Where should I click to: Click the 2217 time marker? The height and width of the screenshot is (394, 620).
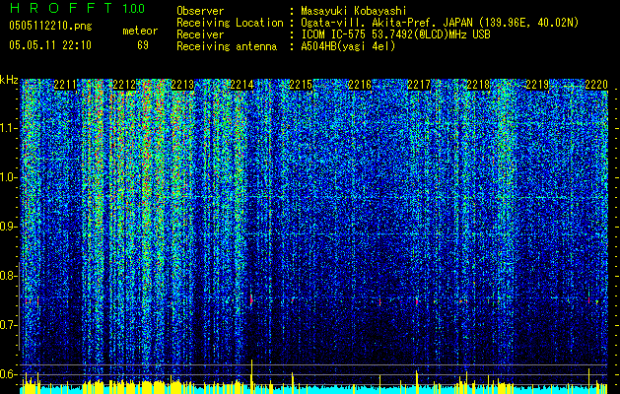pyautogui.click(x=419, y=85)
